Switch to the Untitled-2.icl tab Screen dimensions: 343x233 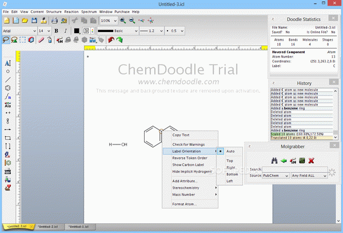pyautogui.click(x=48, y=227)
